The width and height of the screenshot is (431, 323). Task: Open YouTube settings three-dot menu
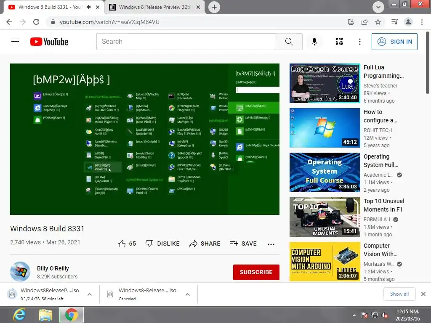[x=359, y=42]
